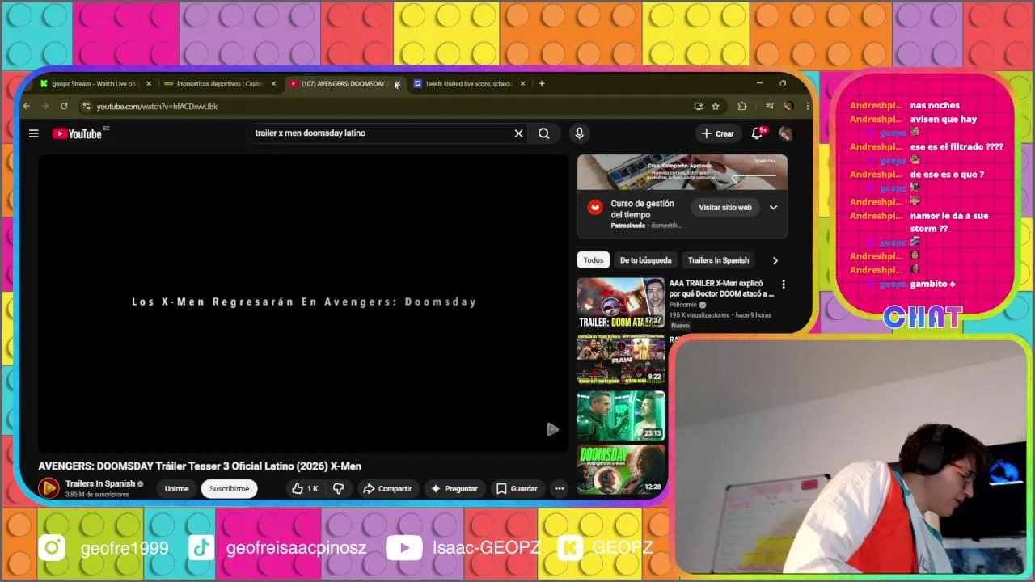Click play icon in video corner

click(552, 429)
